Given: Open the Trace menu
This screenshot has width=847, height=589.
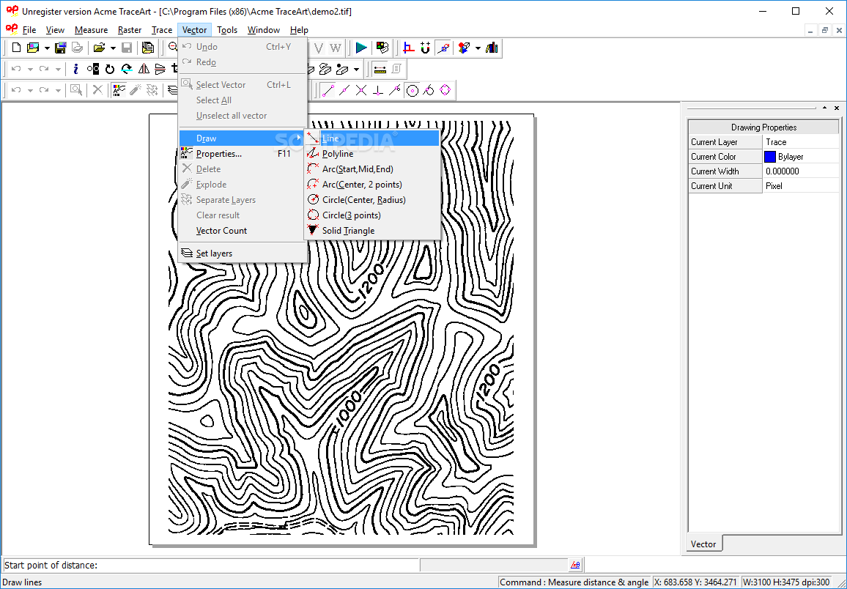Looking at the screenshot, I should pos(162,30).
